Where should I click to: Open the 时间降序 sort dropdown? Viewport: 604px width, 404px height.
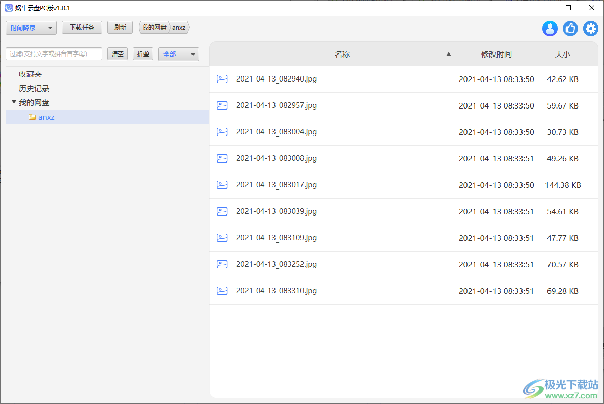31,28
